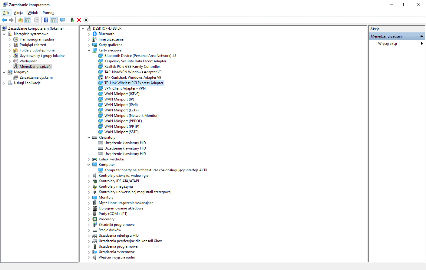Click the red X Uninstall device icon
Viewport: 426px width, 270px height.
[79, 20]
